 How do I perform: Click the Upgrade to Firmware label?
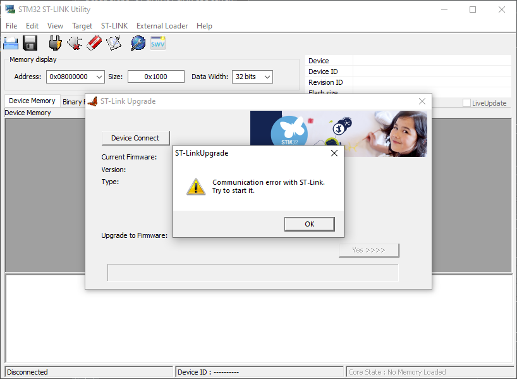click(134, 235)
